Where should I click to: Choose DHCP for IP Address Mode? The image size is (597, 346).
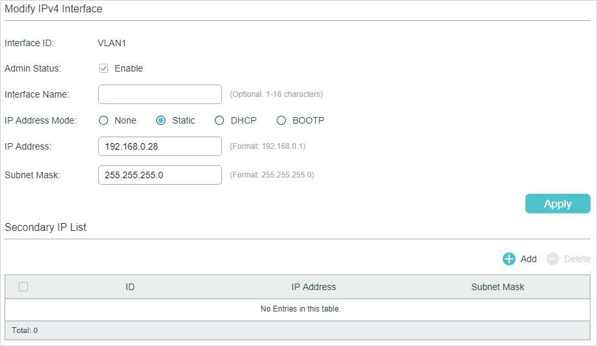[x=219, y=120]
